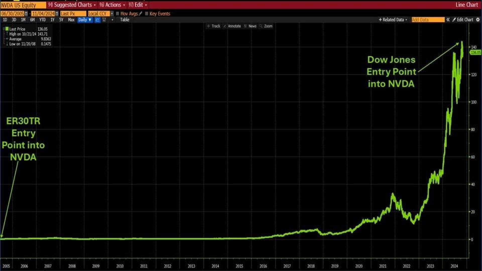Open the News overlay tool
This screenshot has width=482, height=271.
(x=250, y=26)
